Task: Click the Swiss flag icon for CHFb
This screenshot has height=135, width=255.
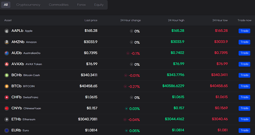Action: [x=7, y=97]
